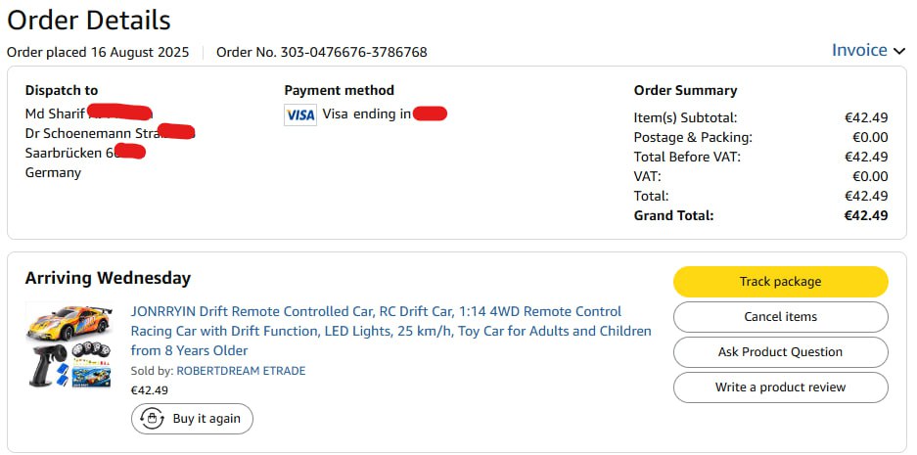Click the Order Summary section heading
The height and width of the screenshot is (455, 917).
685,90
